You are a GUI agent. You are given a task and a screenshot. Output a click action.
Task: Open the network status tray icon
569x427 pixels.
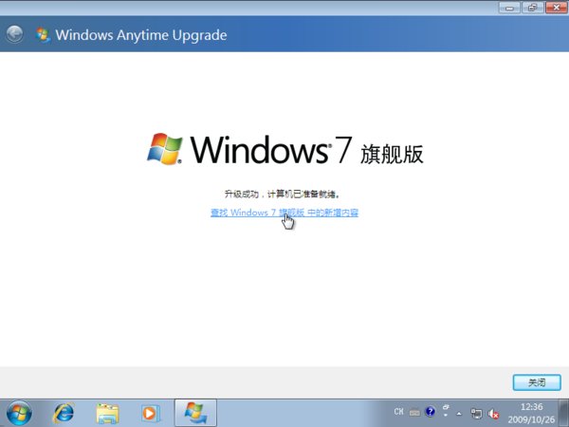[x=476, y=413]
